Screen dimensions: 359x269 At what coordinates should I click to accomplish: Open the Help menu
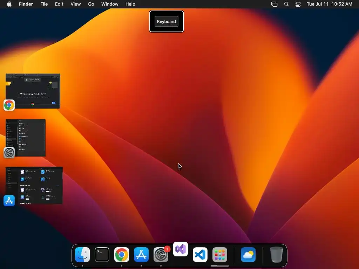click(130, 4)
